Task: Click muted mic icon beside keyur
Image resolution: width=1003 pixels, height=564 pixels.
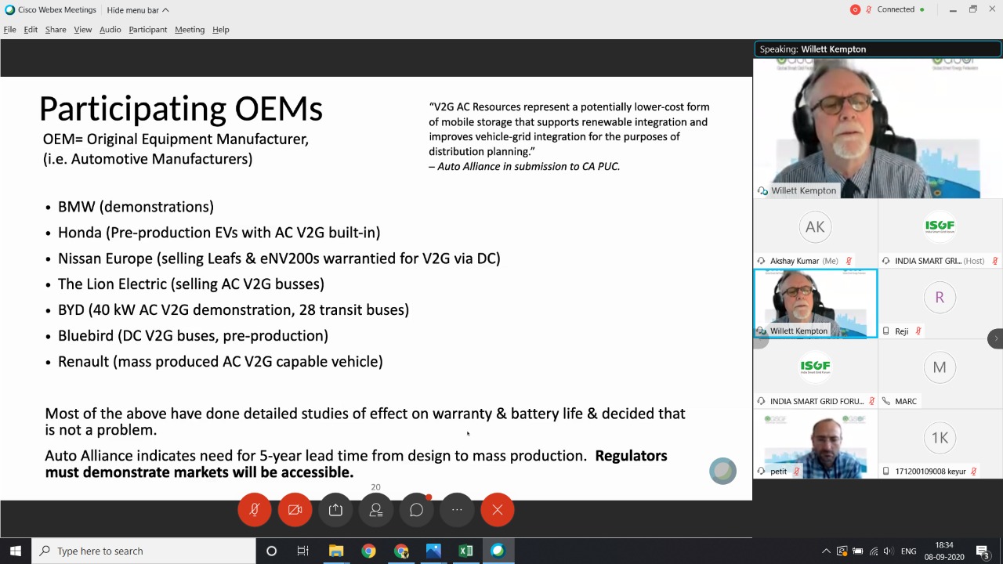Action: point(974,472)
